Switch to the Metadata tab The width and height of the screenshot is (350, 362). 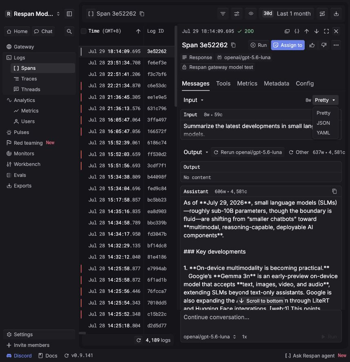(276, 84)
